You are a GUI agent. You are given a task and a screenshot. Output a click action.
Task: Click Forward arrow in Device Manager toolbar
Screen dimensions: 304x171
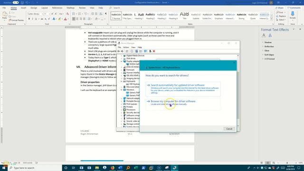pyautogui.click(x=122, y=51)
